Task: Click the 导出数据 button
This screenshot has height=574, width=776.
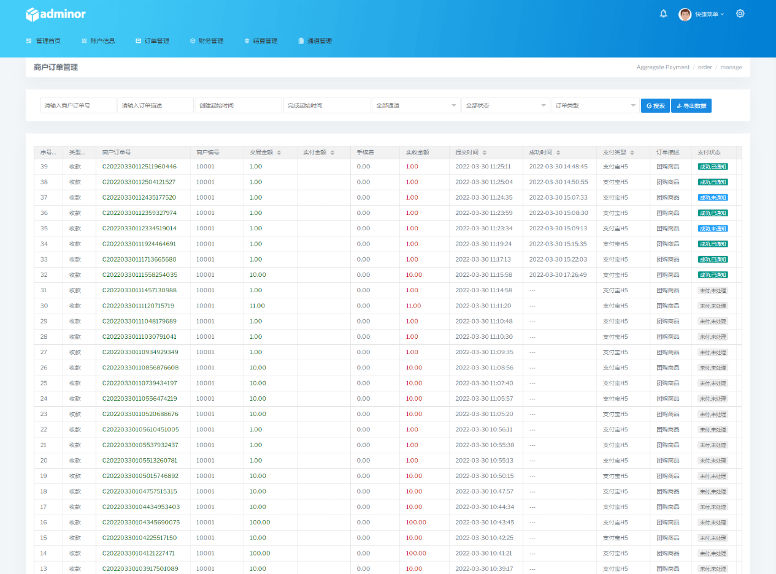Action: (x=691, y=106)
